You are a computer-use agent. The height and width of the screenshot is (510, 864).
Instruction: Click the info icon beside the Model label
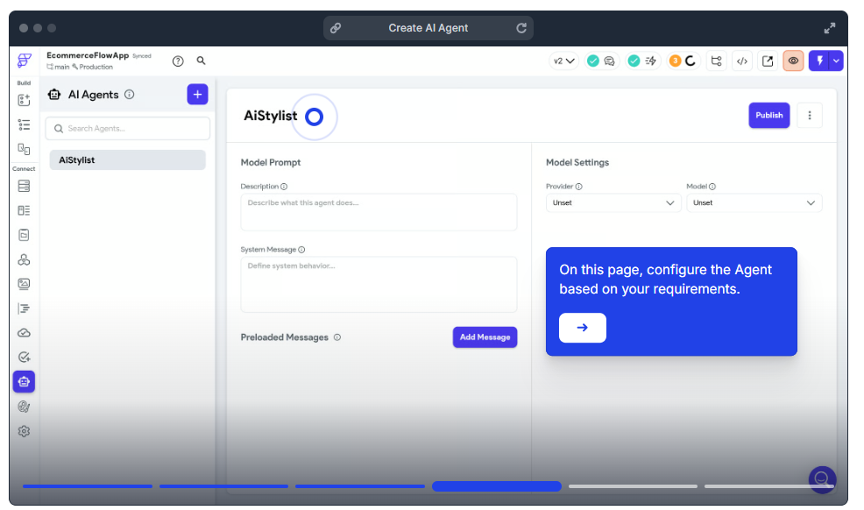(x=712, y=187)
